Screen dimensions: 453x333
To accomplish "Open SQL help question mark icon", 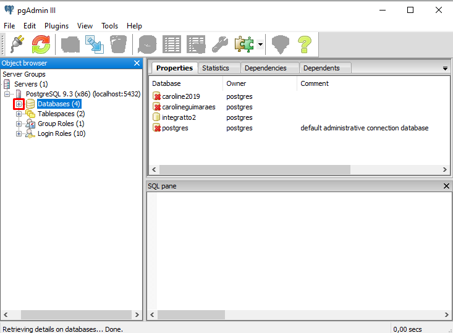I will click(305, 44).
